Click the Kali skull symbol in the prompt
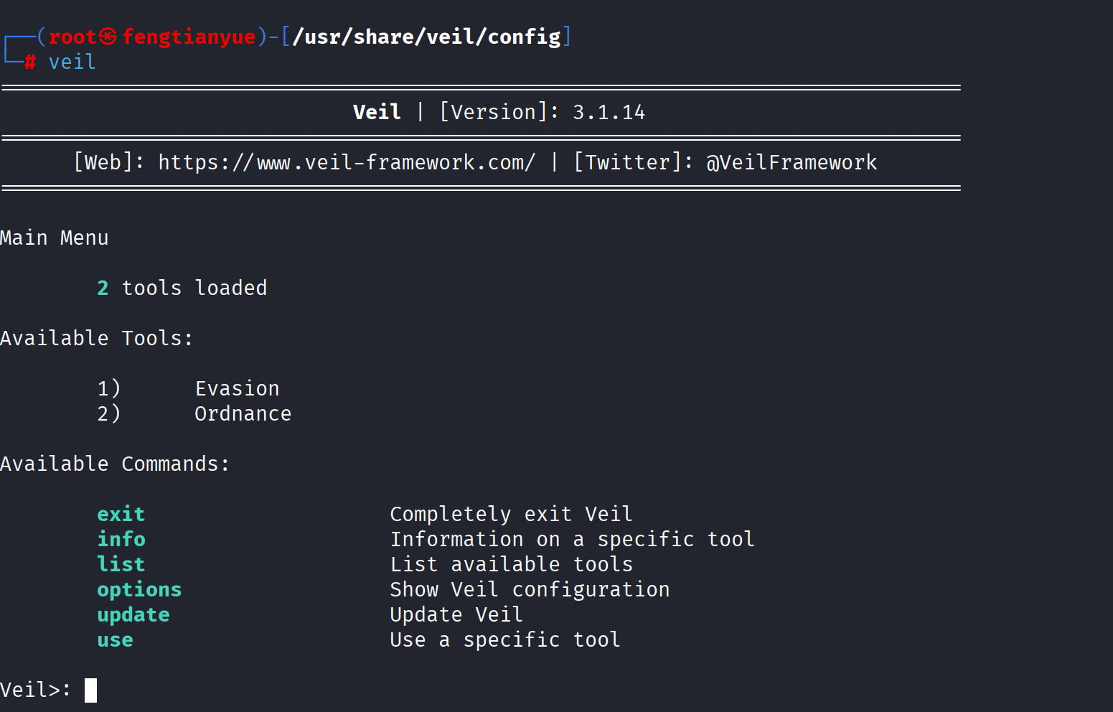This screenshot has height=712, width=1113. coord(108,37)
